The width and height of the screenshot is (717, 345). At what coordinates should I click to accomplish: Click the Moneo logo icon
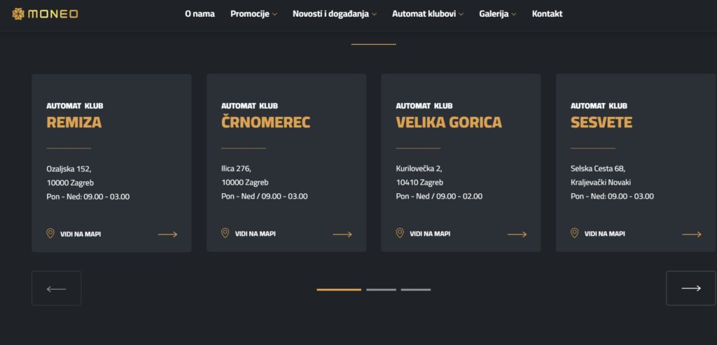tap(18, 14)
